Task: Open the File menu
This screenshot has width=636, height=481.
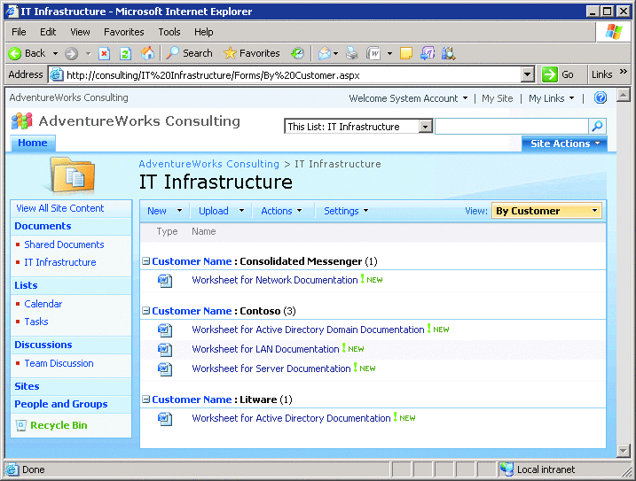Action: pos(19,32)
